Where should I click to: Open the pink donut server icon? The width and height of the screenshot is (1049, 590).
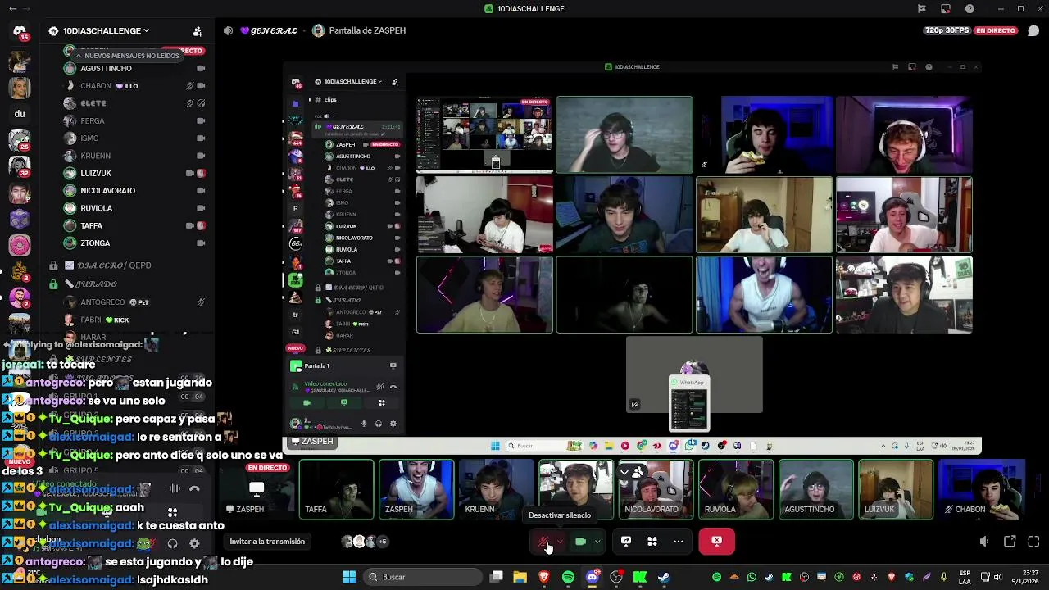(x=20, y=245)
